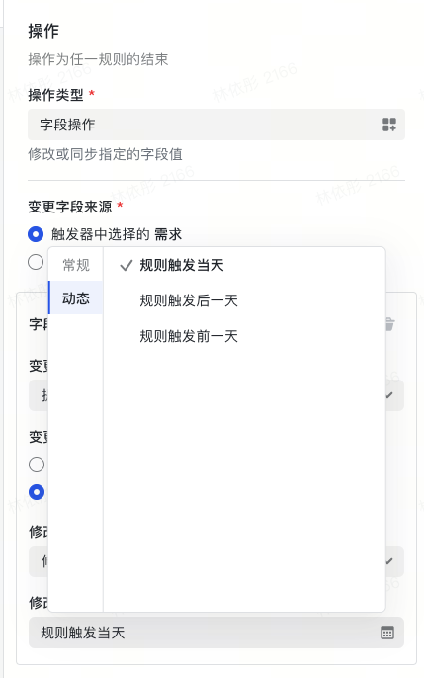Click the 操作类型 label

(x=55, y=95)
